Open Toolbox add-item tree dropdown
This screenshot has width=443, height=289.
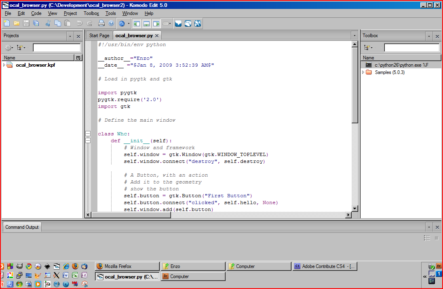(x=368, y=48)
